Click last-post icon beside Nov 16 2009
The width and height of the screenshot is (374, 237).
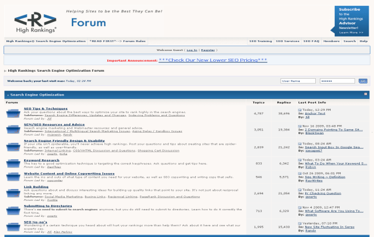[300, 126]
